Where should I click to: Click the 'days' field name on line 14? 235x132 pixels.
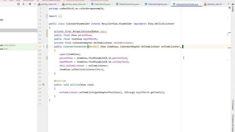pos(103,32)
